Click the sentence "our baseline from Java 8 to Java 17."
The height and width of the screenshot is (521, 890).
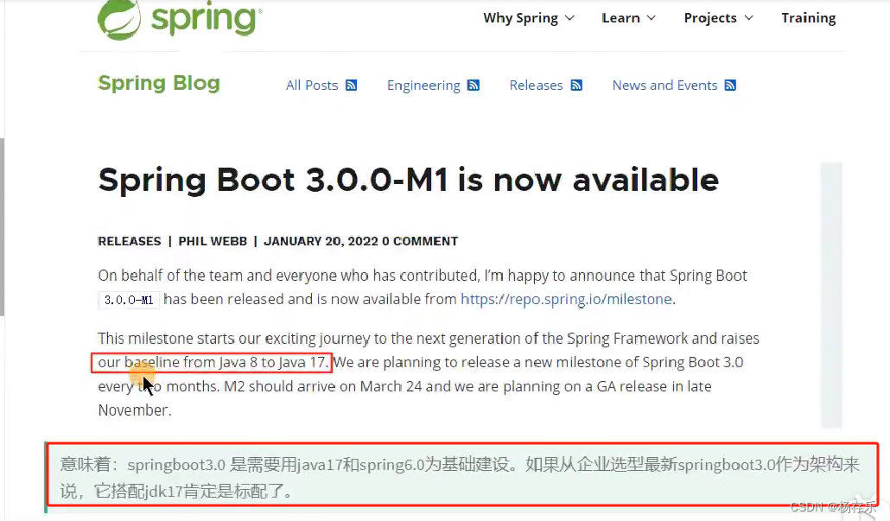[213, 362]
